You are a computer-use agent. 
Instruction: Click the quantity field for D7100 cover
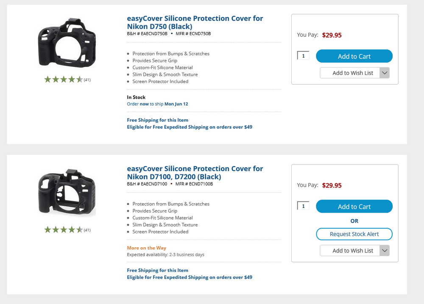coord(303,206)
